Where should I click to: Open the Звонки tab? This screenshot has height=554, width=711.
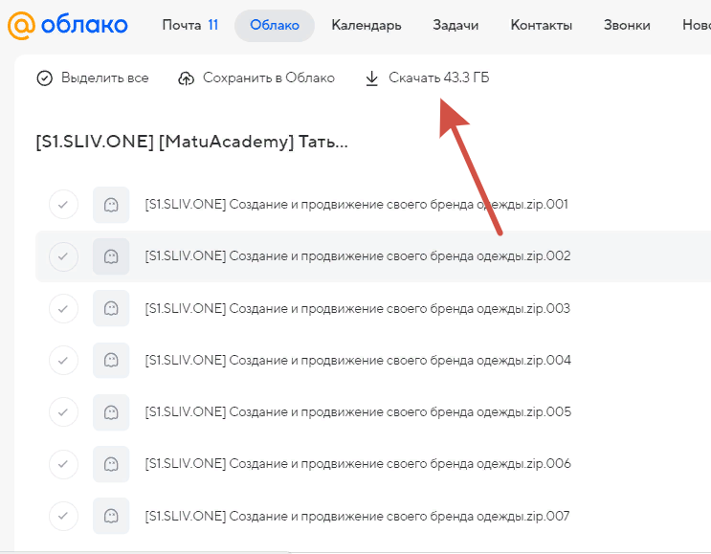[627, 25]
